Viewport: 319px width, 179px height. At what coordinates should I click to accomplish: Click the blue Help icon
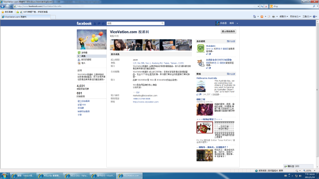(314, 16)
